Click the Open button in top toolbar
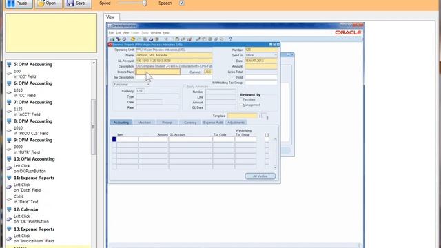Image resolution: width=441 pixels, height=248 pixels. [x=48, y=3]
